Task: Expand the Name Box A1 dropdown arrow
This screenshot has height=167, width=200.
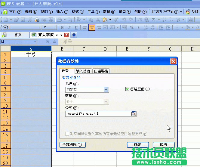Action: tap(35, 42)
